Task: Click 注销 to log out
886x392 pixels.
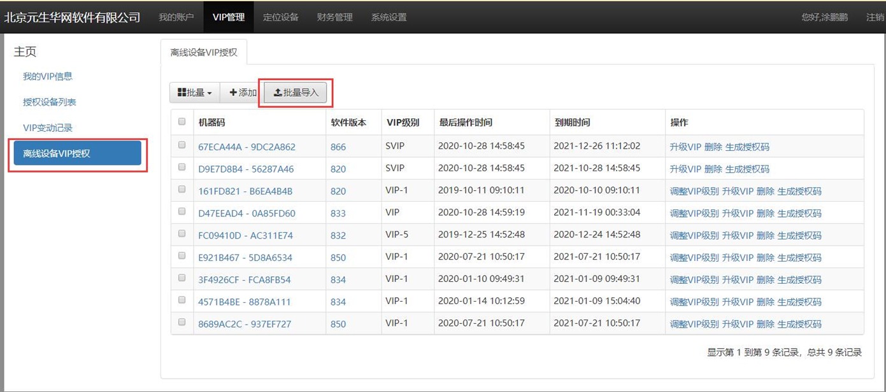Action: [875, 17]
